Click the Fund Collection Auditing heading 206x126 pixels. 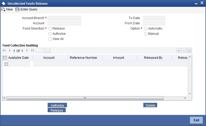coord(20,45)
